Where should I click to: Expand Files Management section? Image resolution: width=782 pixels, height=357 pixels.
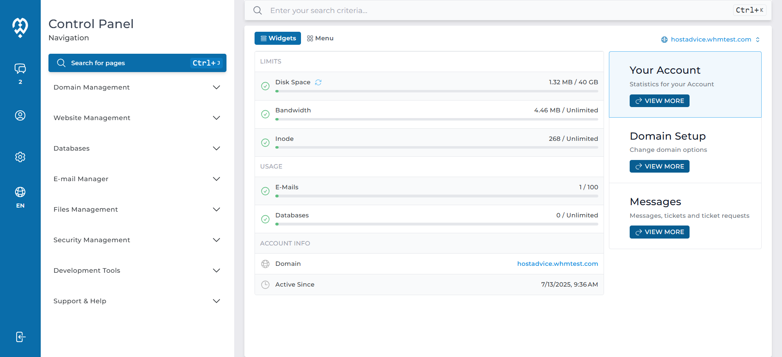click(137, 209)
